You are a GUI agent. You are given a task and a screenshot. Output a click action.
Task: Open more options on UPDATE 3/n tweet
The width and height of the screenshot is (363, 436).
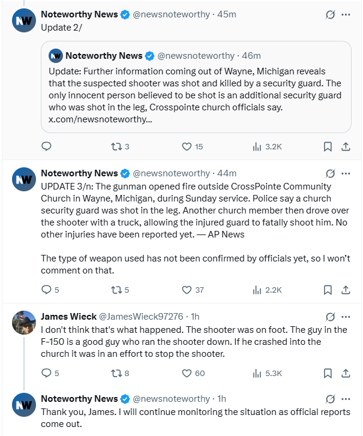coord(346,173)
